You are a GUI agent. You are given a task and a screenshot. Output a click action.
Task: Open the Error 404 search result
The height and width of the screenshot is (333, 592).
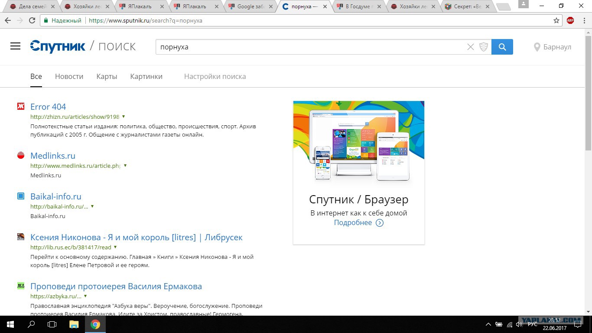pyautogui.click(x=48, y=107)
